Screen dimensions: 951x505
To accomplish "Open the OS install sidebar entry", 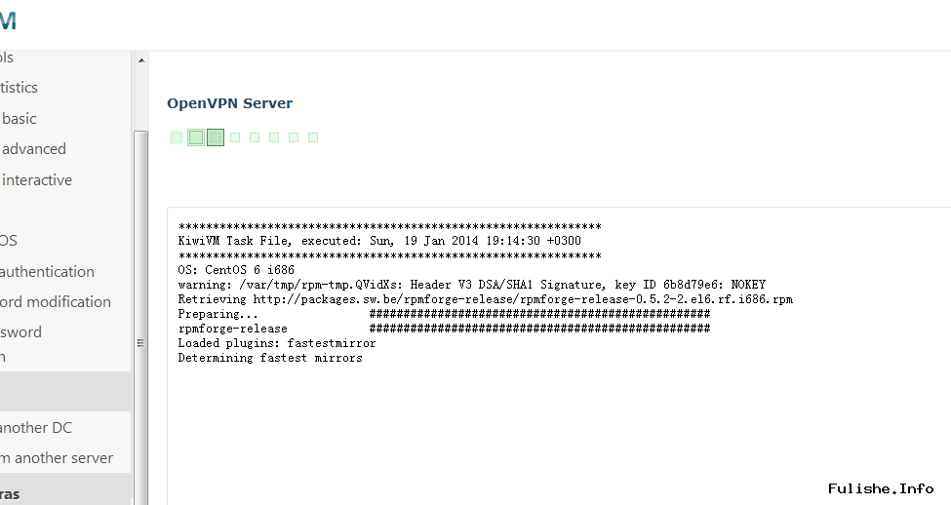I will pyautogui.click(x=9, y=241).
